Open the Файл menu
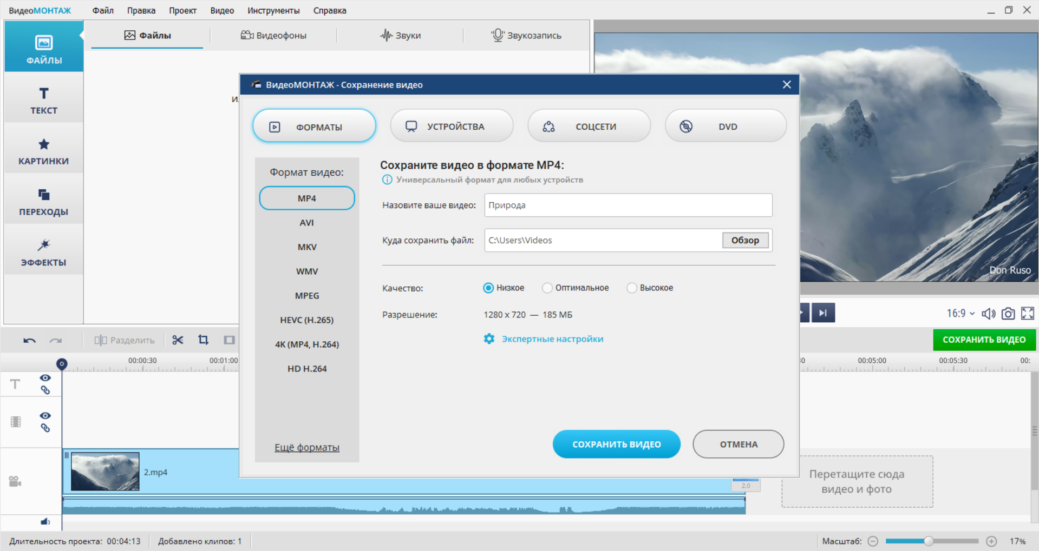The width and height of the screenshot is (1039, 551). [103, 10]
